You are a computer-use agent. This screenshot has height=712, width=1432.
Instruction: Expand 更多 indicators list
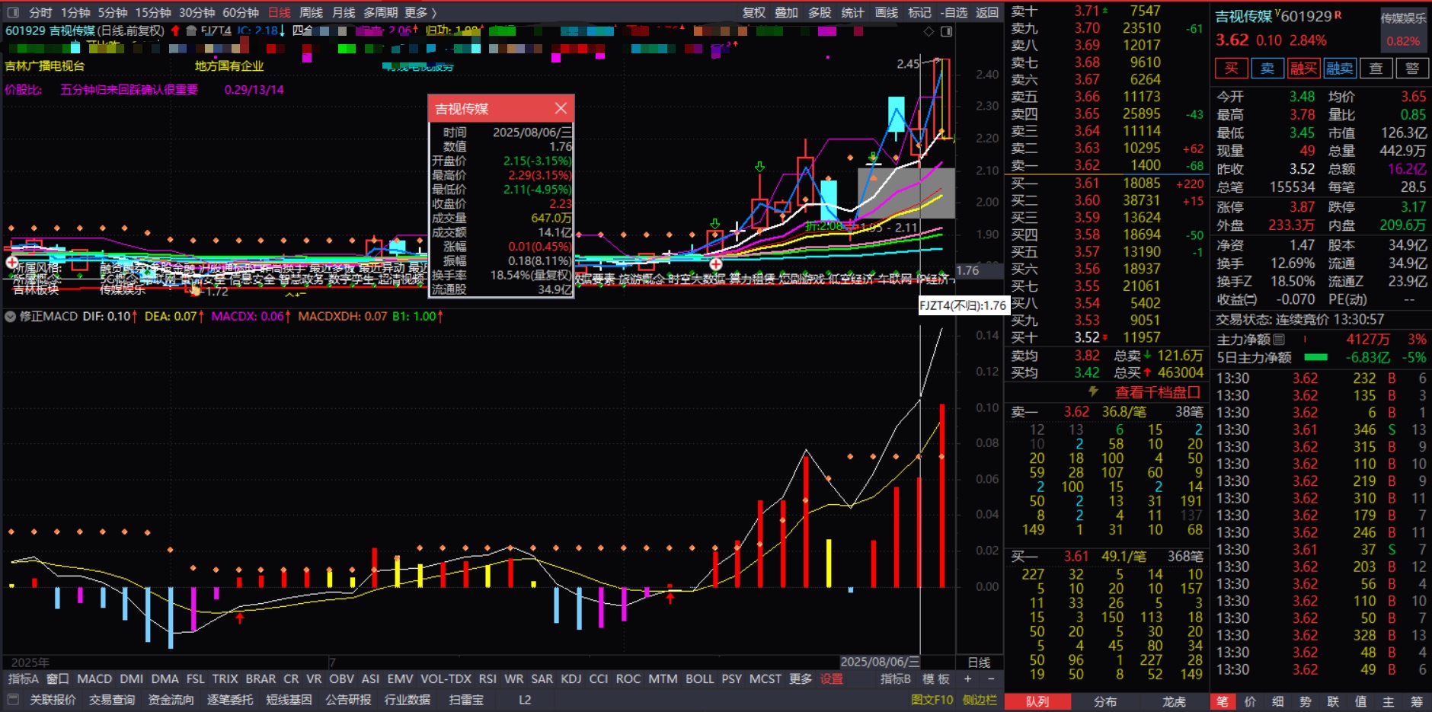pos(800,678)
